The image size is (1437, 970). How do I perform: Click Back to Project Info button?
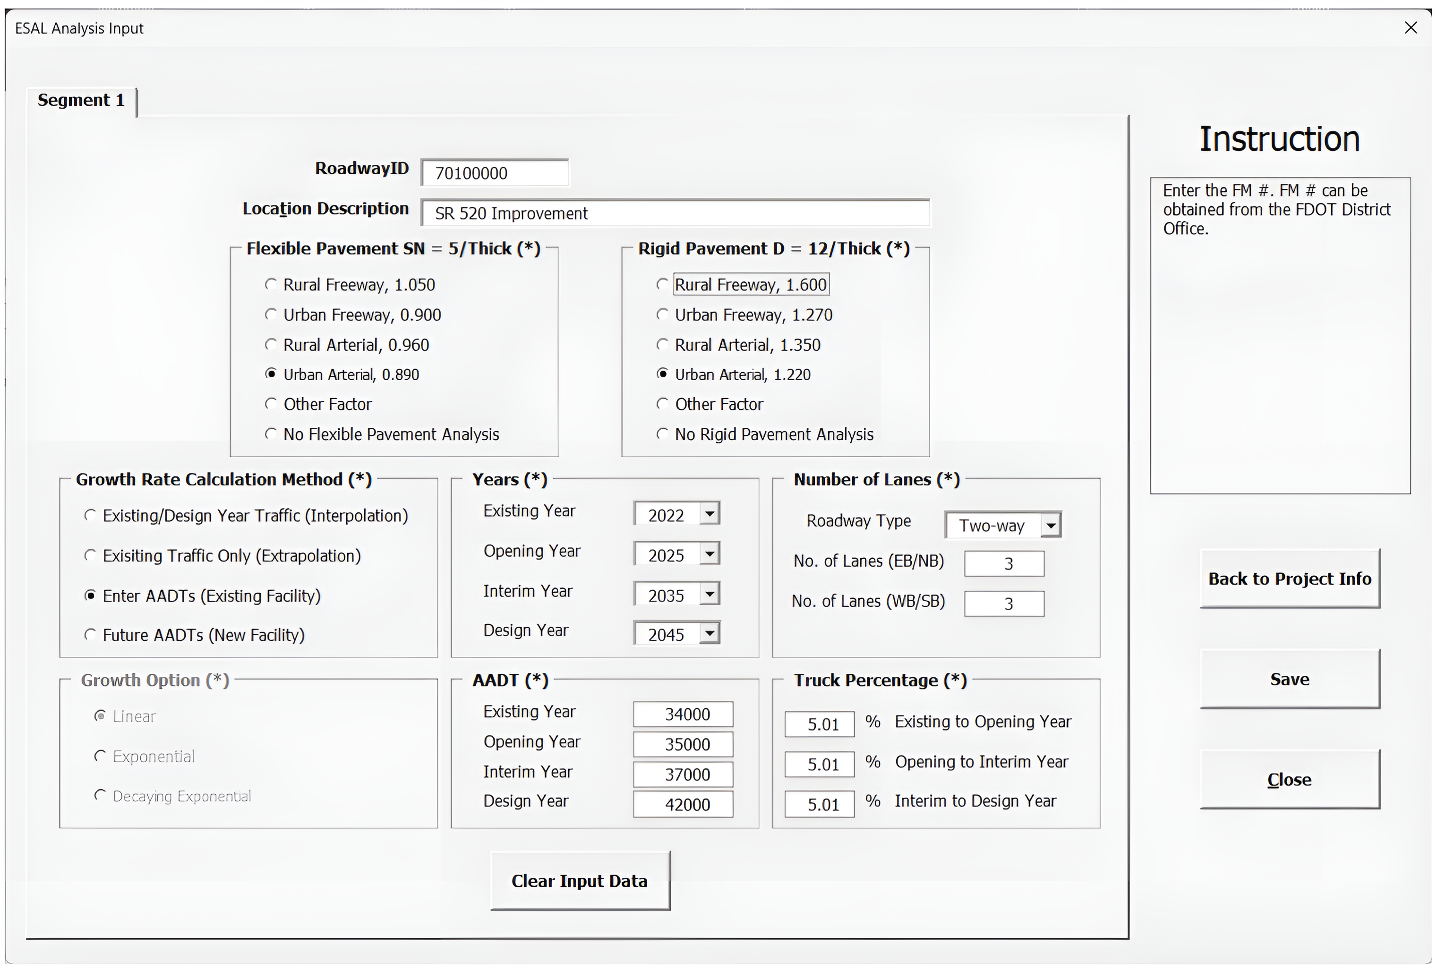1290,579
